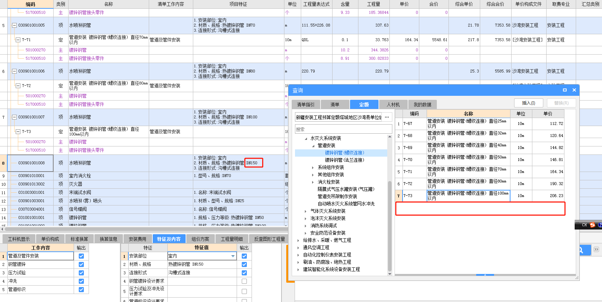602x302 pixels.
Task: Open the 组价方案 bottom tab
Action: point(200,239)
